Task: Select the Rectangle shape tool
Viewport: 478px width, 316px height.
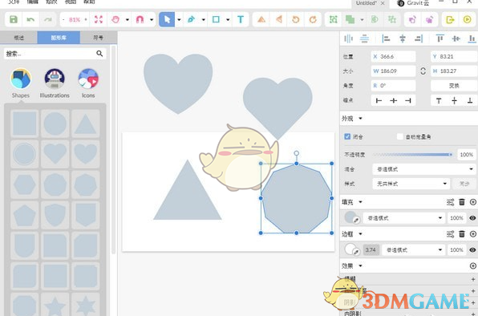Action: (x=216, y=19)
